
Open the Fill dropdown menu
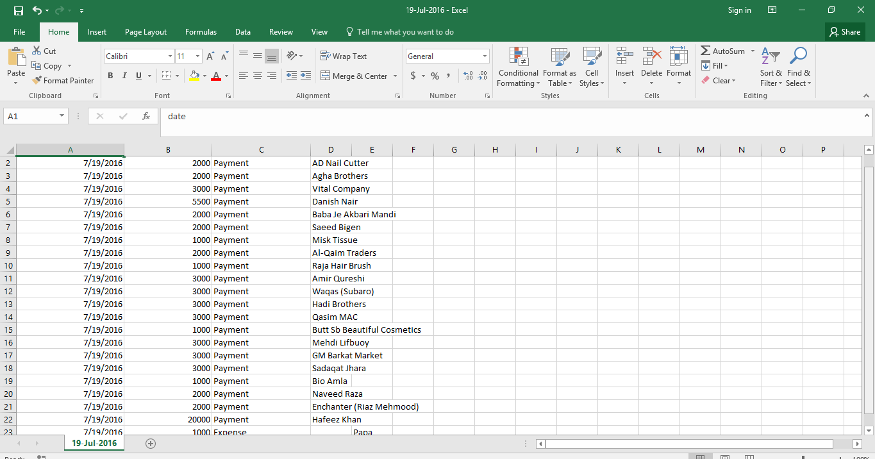coord(715,65)
